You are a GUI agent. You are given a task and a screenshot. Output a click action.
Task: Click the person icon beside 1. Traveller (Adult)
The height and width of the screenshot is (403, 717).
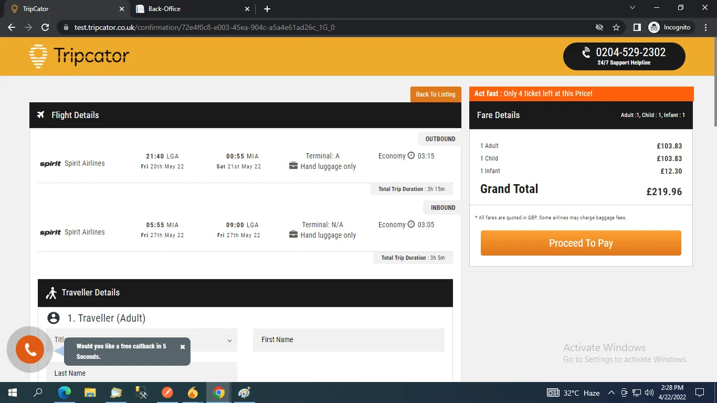[53, 318]
